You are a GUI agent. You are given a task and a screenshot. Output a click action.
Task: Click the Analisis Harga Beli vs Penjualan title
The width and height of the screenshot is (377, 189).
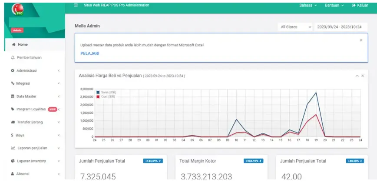click(x=110, y=76)
